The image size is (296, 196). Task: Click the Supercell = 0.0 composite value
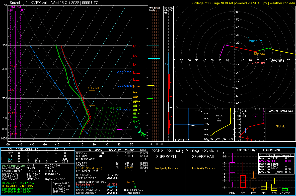tap(61, 183)
